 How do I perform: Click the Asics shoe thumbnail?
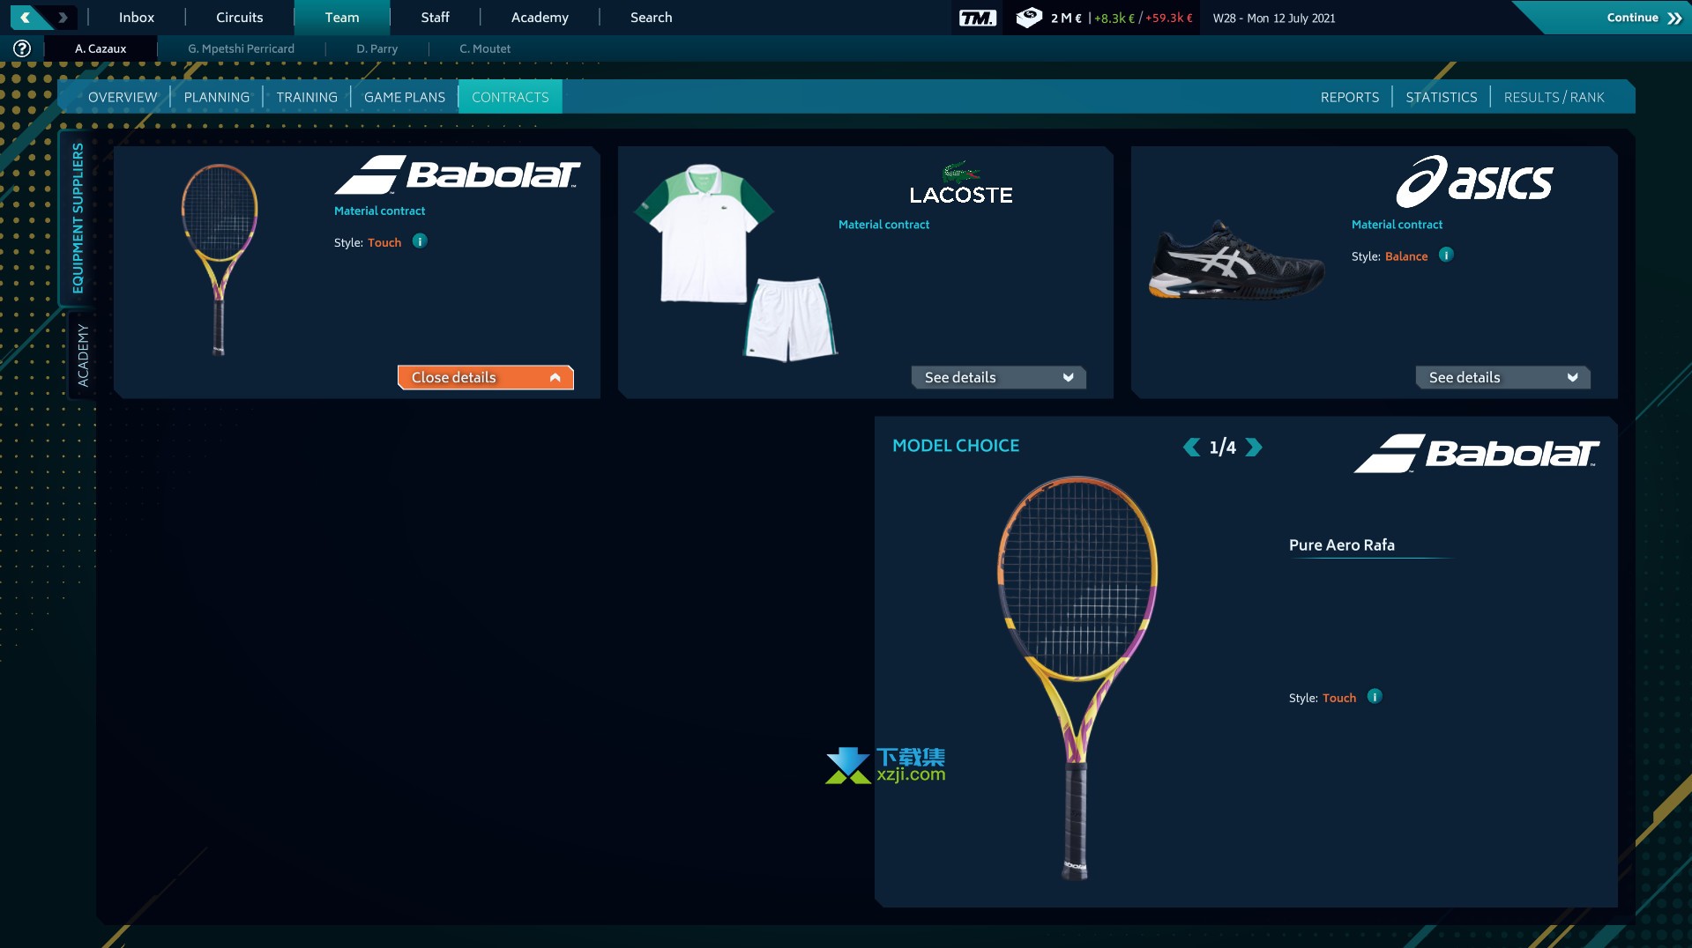[1236, 261]
